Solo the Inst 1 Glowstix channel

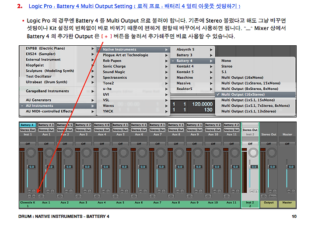[x=34, y=192]
